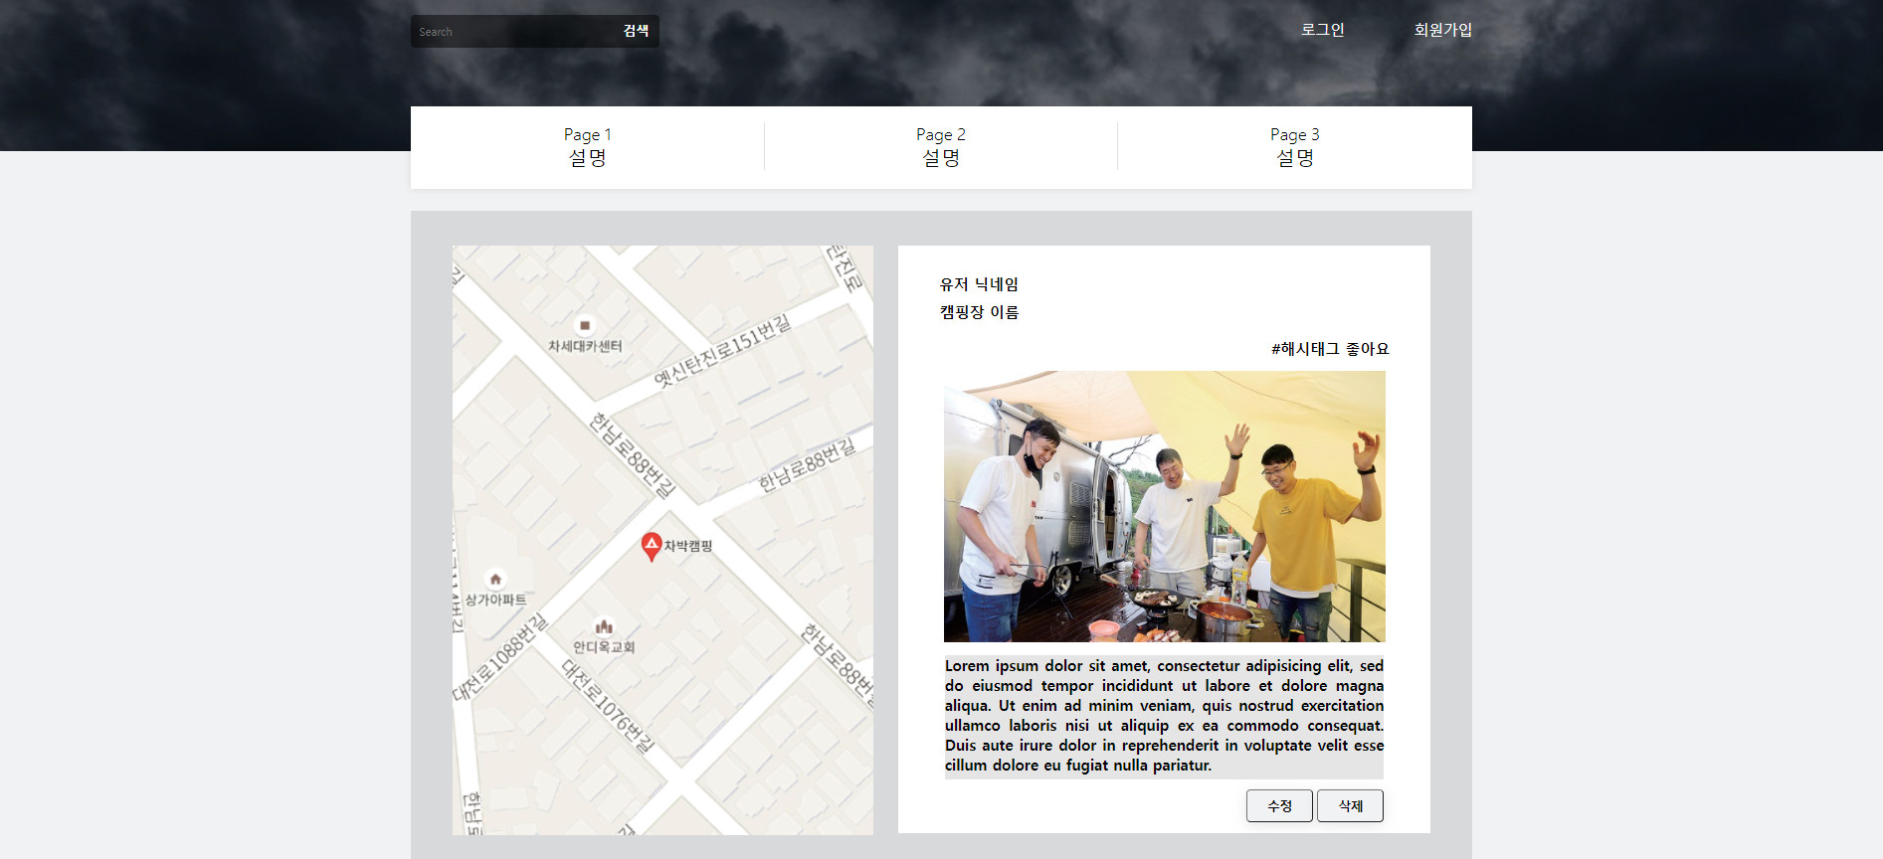
Task: Click the red 차박캠핑 map marker
Action: tap(652, 545)
